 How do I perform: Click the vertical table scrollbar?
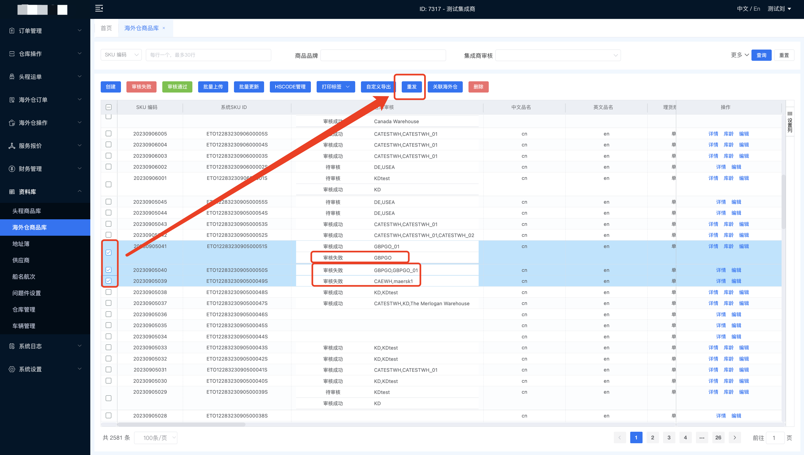tap(783, 201)
